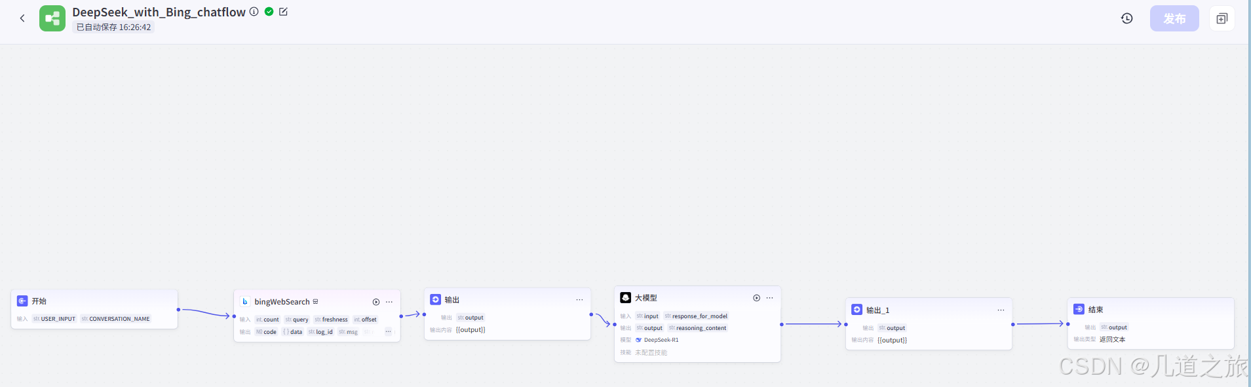This screenshot has width=1251, height=387.
Task: Click the 输出_1 node icon
Action: coord(857,310)
